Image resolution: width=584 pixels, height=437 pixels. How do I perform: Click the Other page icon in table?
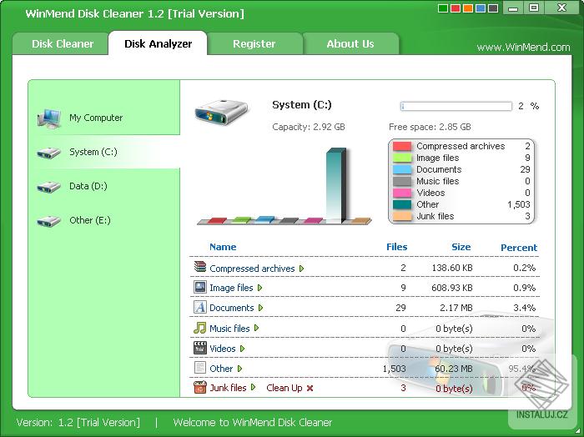tap(200, 368)
